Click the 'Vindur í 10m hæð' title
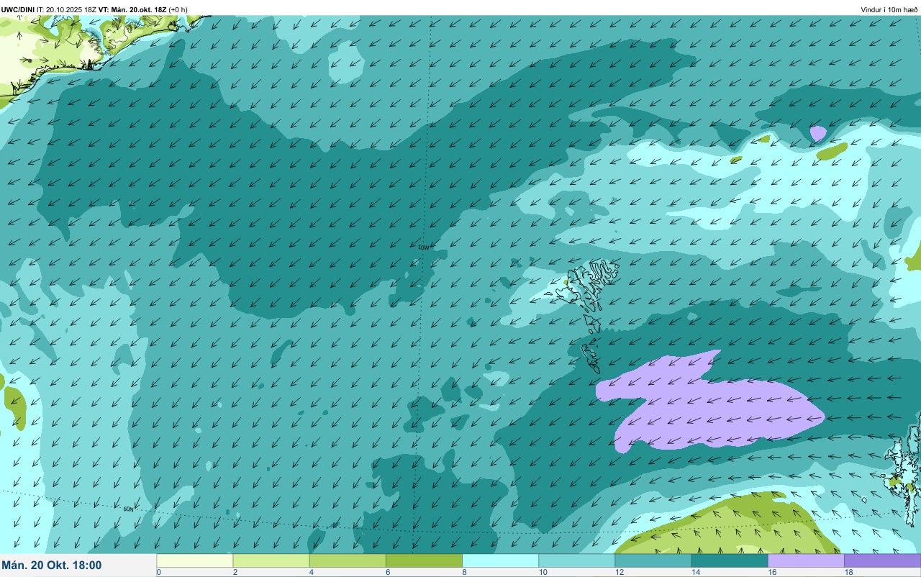 889,10
